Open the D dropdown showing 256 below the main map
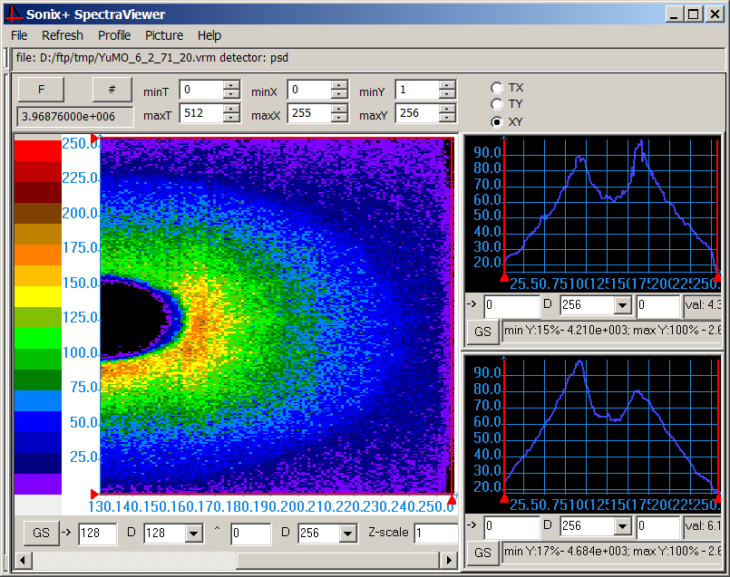Screen dimensions: 730x577 click(x=347, y=534)
